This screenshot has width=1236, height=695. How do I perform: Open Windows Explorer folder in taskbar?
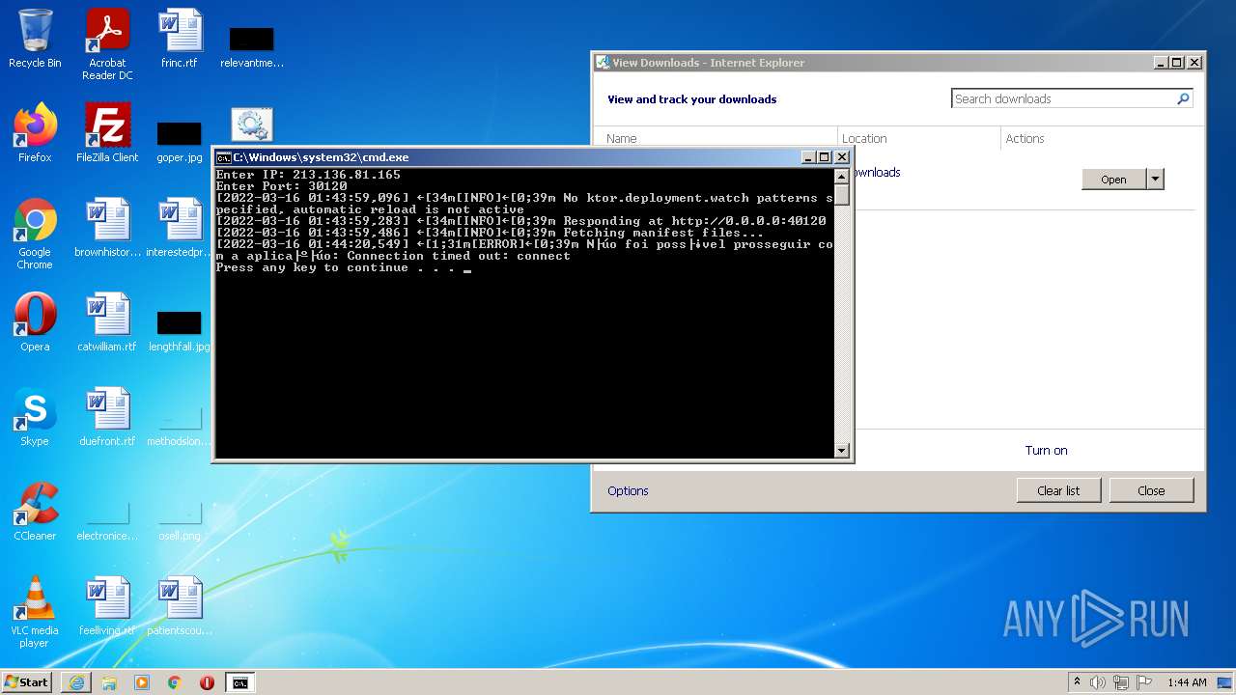[109, 682]
